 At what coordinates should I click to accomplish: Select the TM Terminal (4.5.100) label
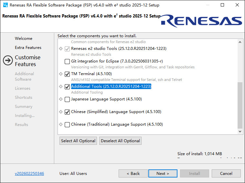pos(91,74)
